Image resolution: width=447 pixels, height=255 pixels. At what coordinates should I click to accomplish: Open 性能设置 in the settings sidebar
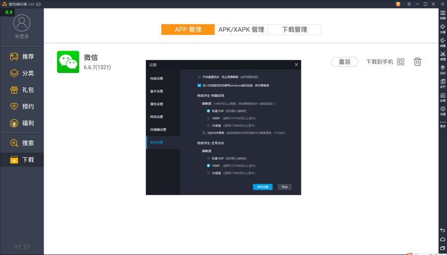[157, 78]
